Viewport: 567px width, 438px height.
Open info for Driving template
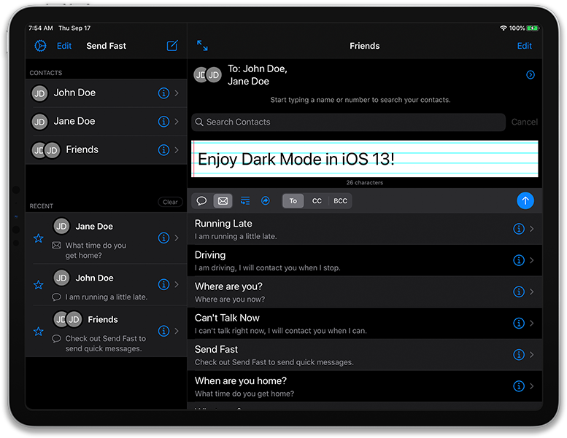[519, 260]
